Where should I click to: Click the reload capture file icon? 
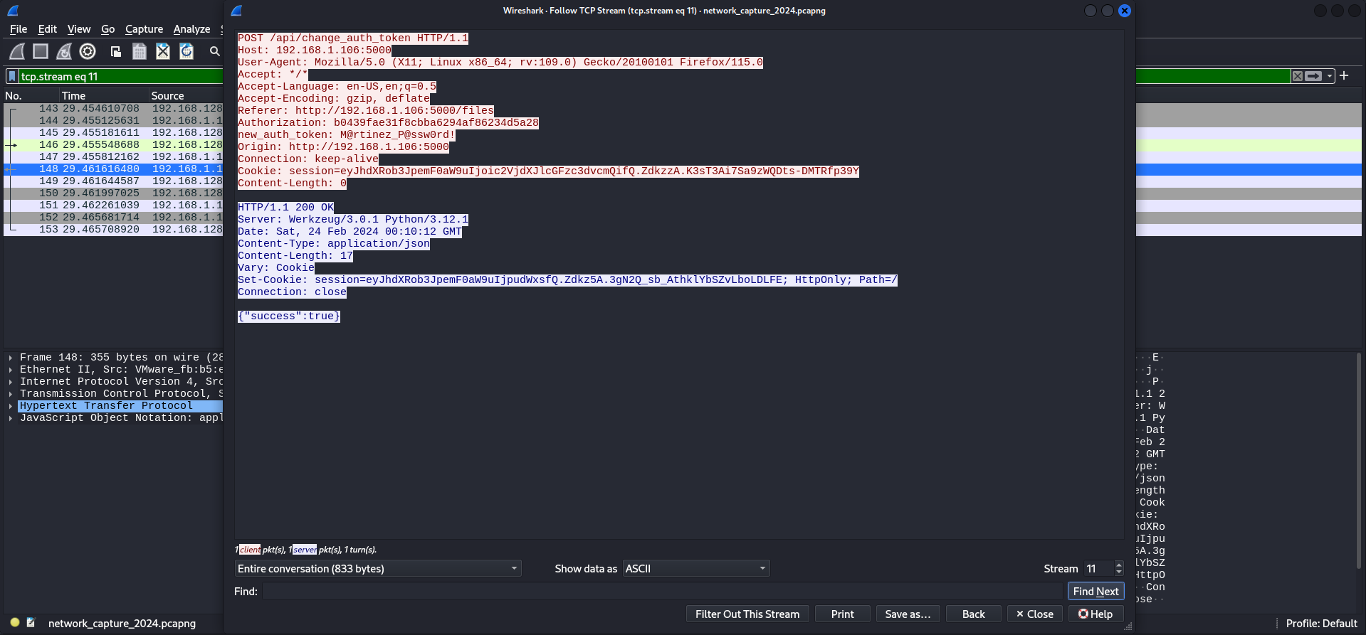click(x=186, y=51)
